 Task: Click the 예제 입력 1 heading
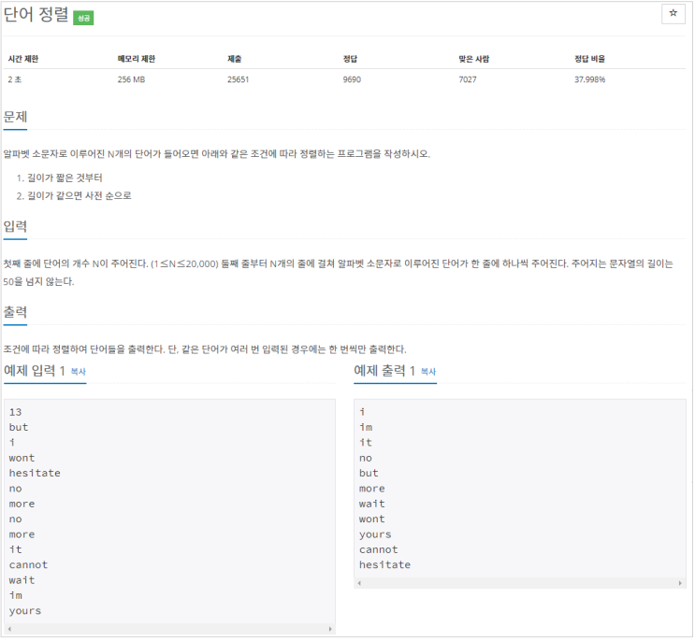(x=35, y=371)
